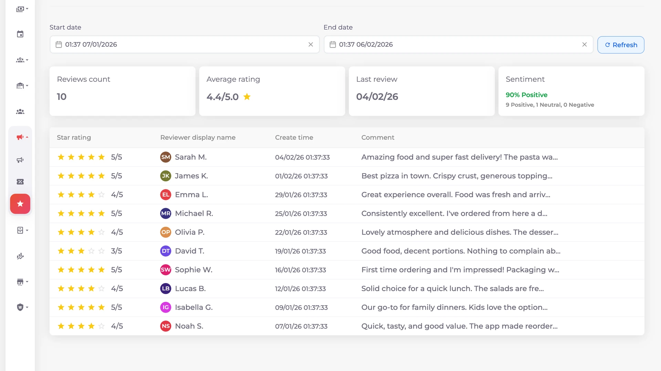661x371 pixels.
Task: Click the Refresh button
Action: tap(620, 45)
